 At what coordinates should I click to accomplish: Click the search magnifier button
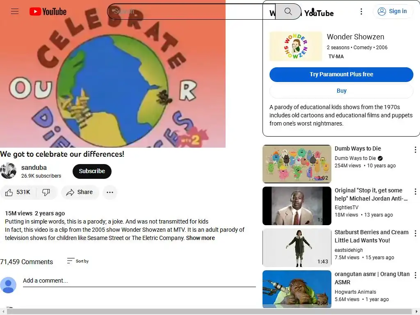coord(288,11)
